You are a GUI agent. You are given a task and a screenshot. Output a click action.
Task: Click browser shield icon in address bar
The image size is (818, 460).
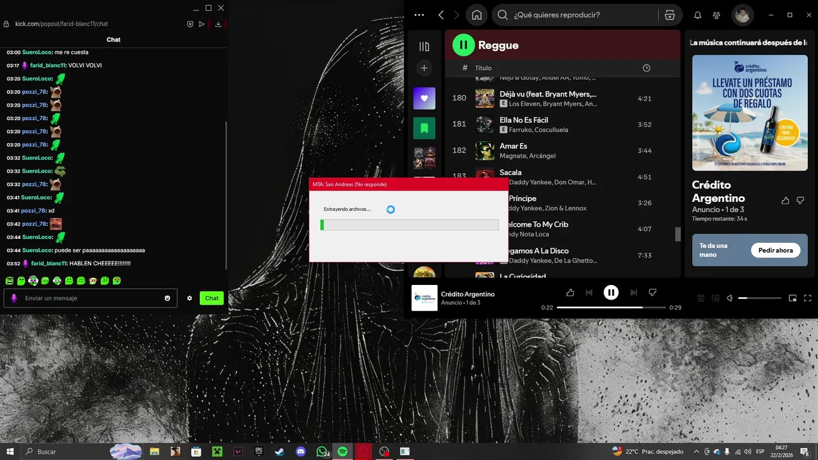point(190,24)
